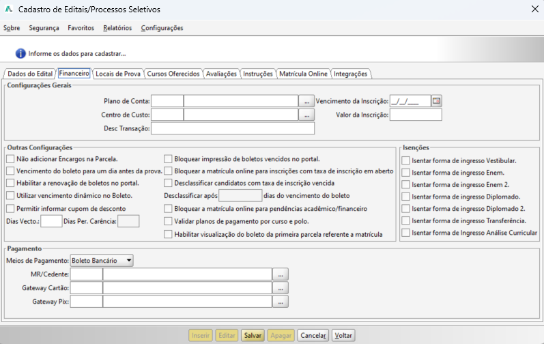544x344 pixels.
Task: Check Validar planos de pagamento por curso e polo
Action: (x=168, y=221)
